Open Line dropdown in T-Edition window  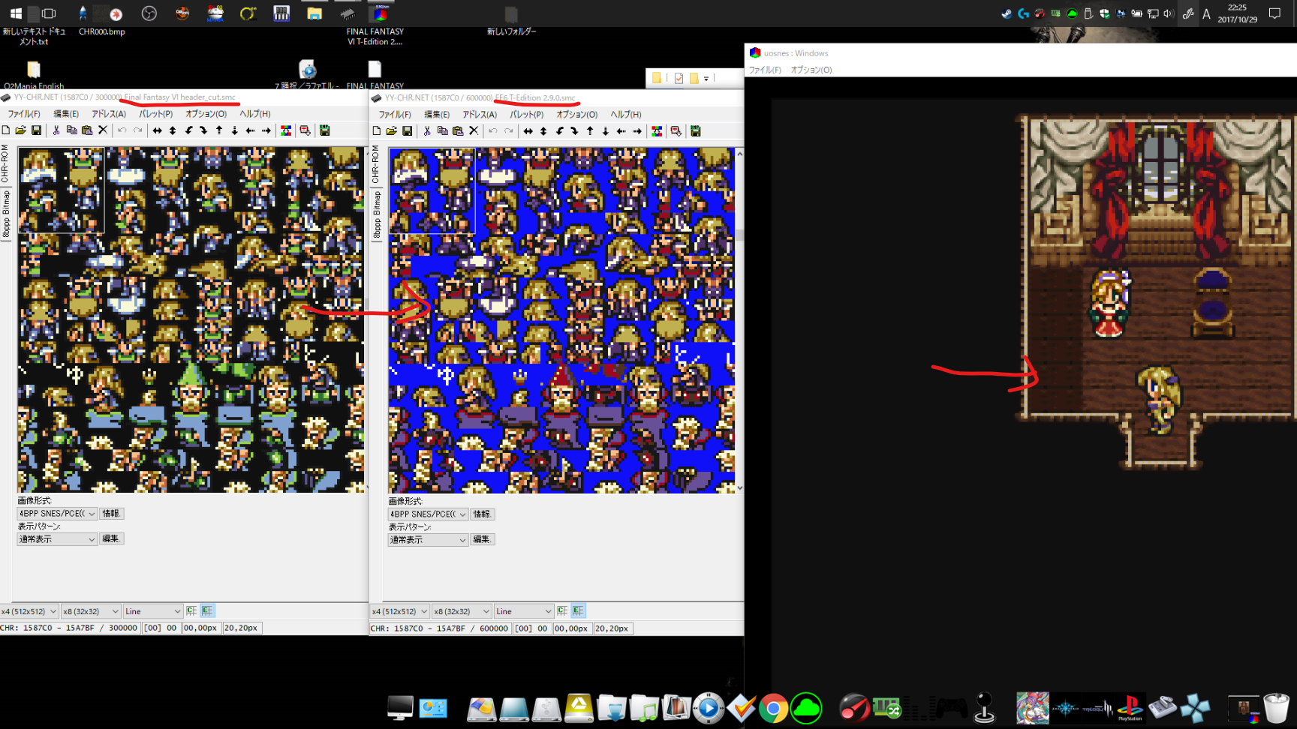524,611
